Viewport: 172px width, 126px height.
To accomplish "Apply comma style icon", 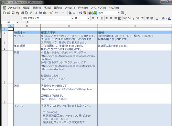I will [x=133, y=18].
